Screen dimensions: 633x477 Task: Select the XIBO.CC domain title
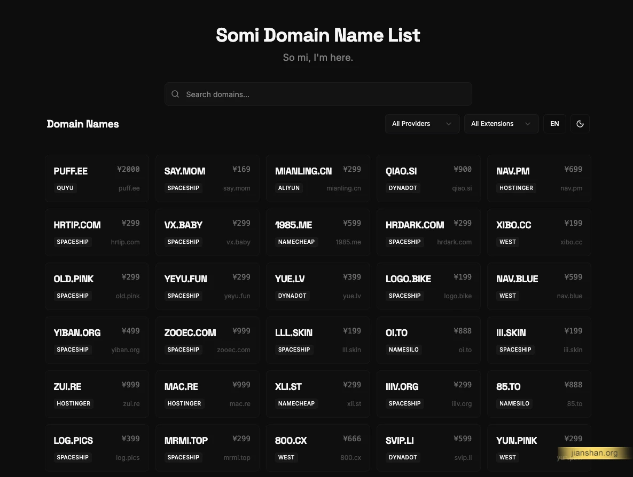pyautogui.click(x=513, y=225)
